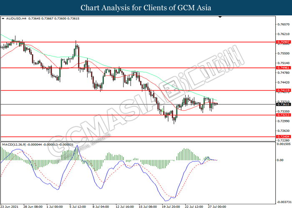The image size is (292, 208).
Task: Click the 0.00 MACD zero level label
Action: tap(280, 160)
